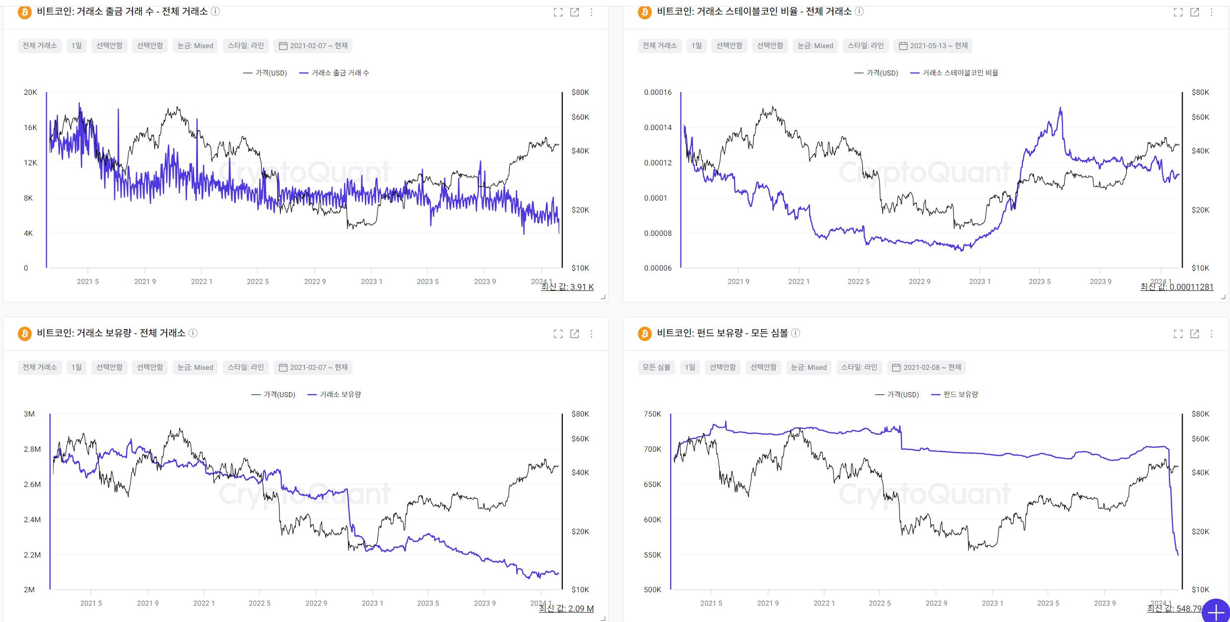Open 전체 거래소 dropdown in withdrawal chart
Image resolution: width=1230 pixels, height=622 pixels.
coord(40,46)
